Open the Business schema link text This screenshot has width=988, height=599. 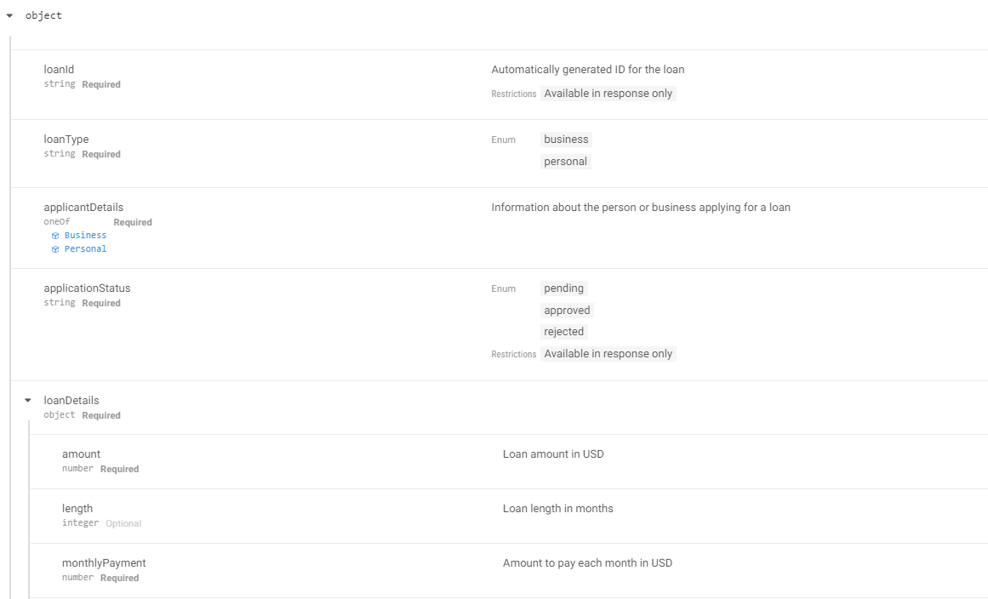(85, 236)
